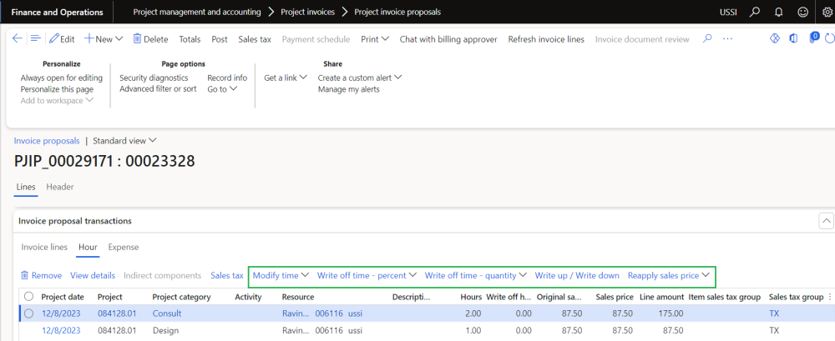
Task: Collapse the Invoice proposal transactions section
Action: (x=826, y=221)
